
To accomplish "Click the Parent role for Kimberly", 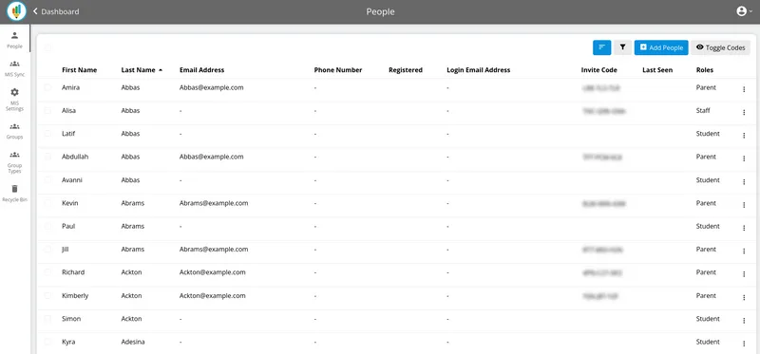I will 706,295.
